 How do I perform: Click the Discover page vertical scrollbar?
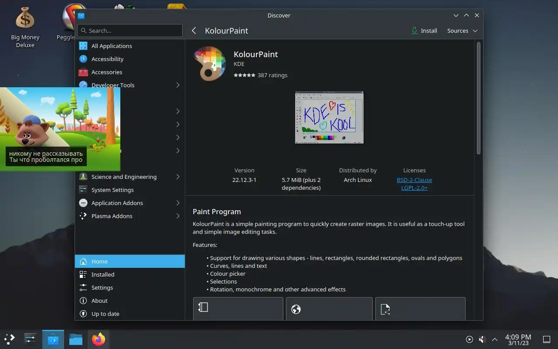478,98
